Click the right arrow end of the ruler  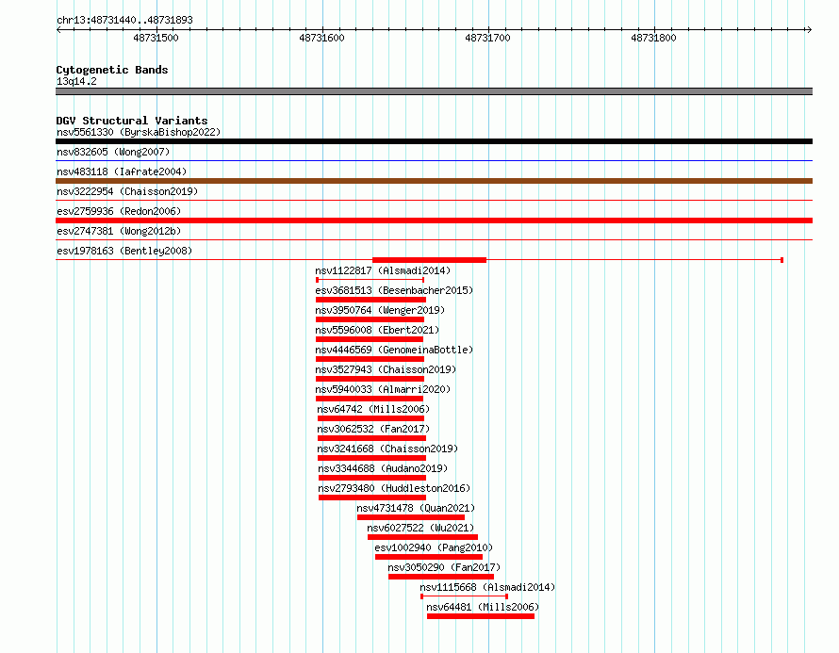click(x=810, y=30)
